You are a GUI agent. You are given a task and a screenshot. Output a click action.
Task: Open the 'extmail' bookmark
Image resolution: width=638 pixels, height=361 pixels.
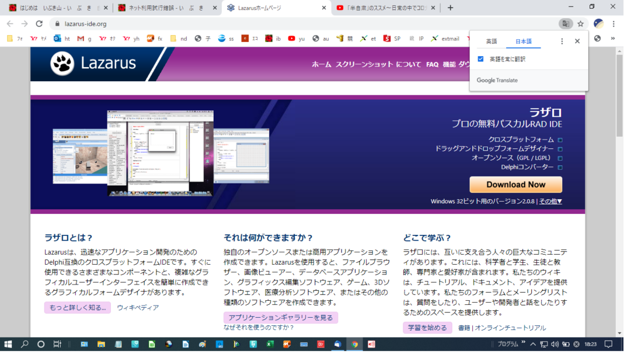coord(445,38)
